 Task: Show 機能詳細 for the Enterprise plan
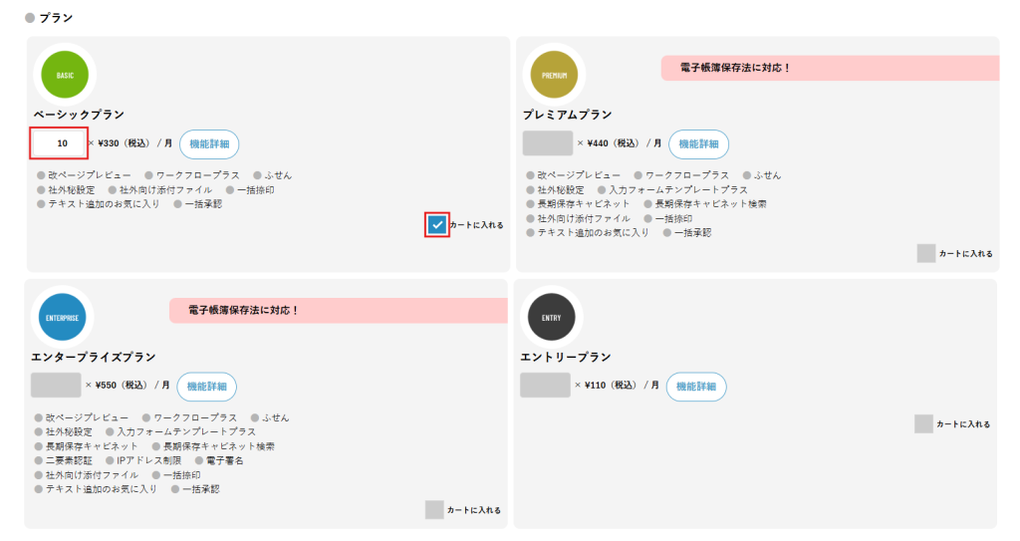click(x=207, y=387)
